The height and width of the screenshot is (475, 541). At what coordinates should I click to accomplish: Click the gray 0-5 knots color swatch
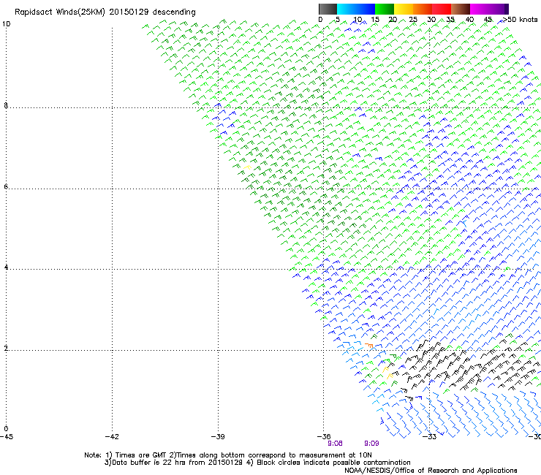328,9
